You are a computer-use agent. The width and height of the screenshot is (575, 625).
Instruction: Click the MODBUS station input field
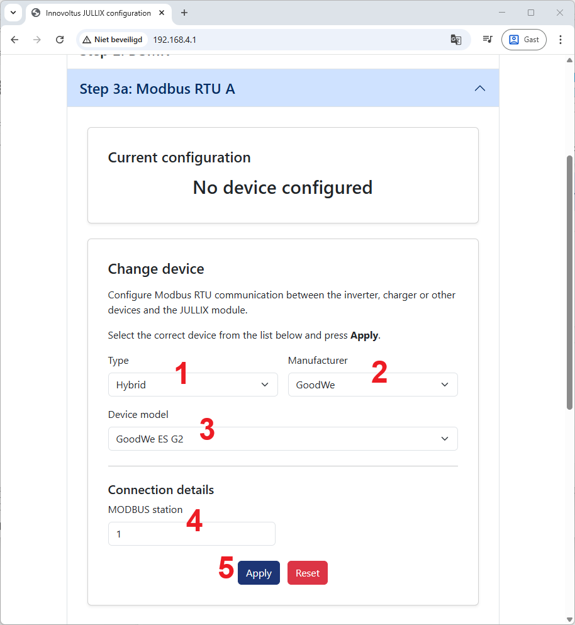pyautogui.click(x=191, y=534)
